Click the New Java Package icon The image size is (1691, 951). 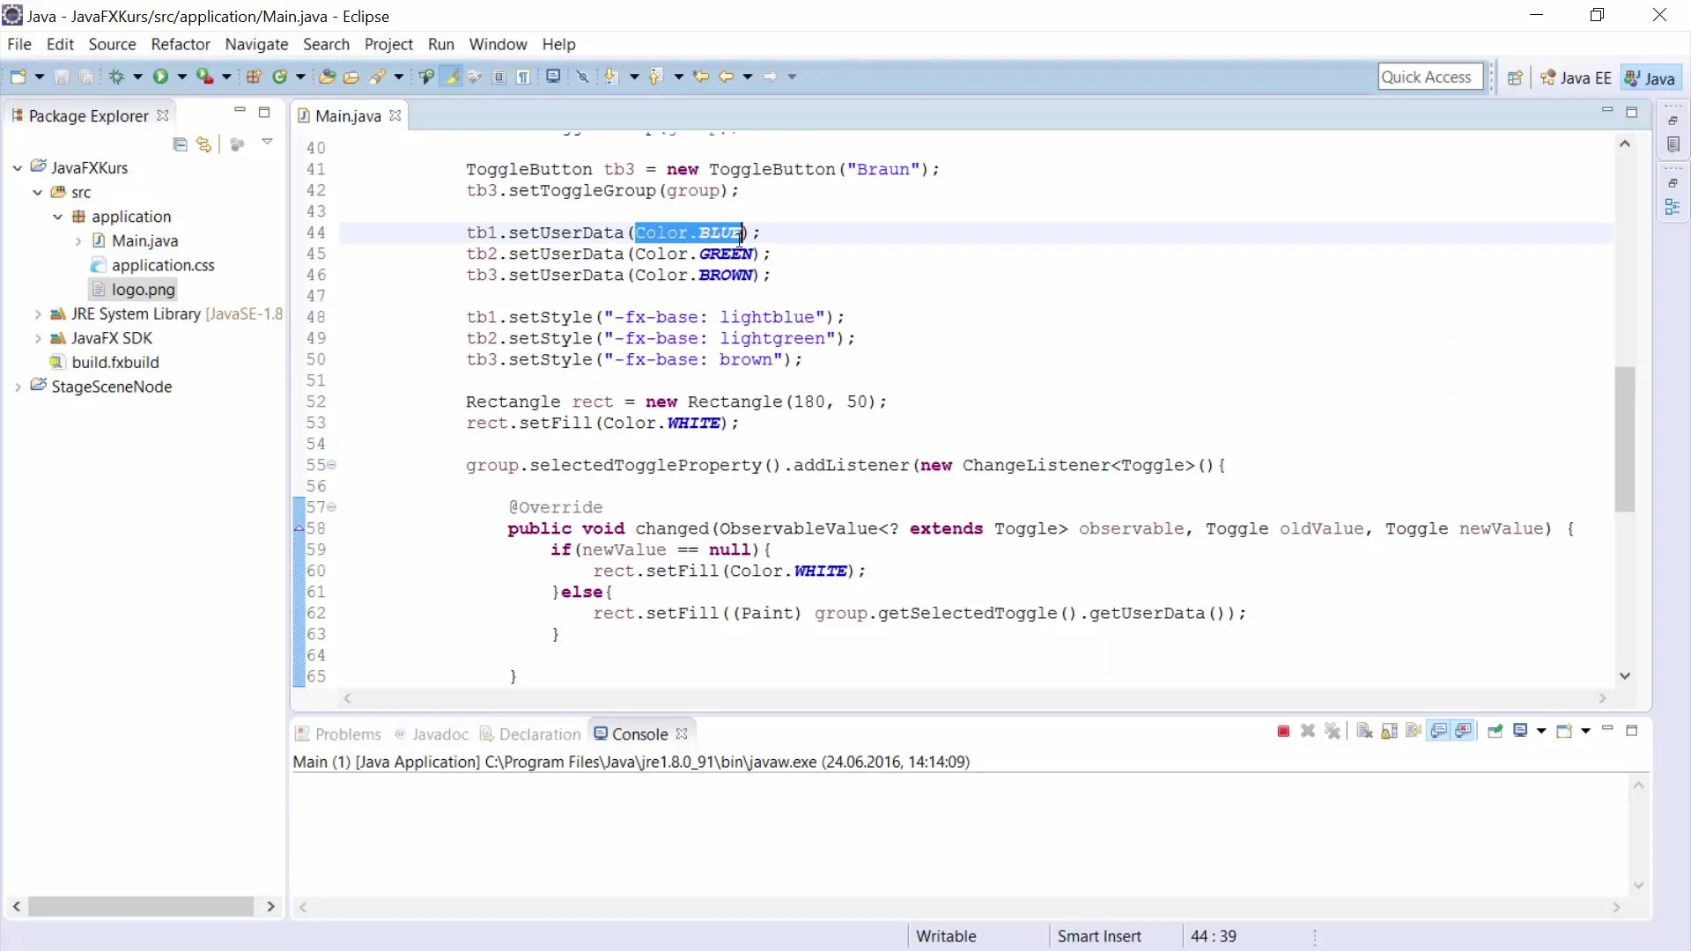point(254,77)
